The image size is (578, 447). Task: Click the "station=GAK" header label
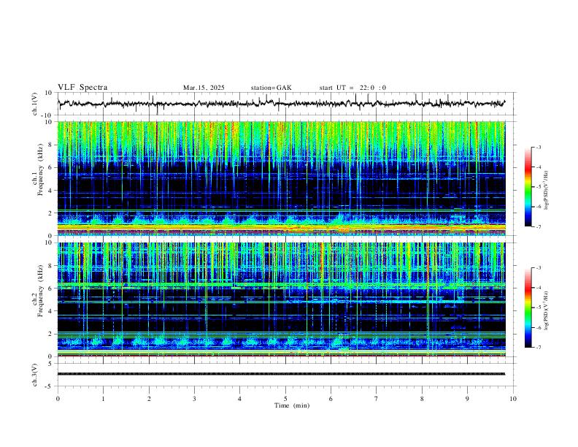271,88
